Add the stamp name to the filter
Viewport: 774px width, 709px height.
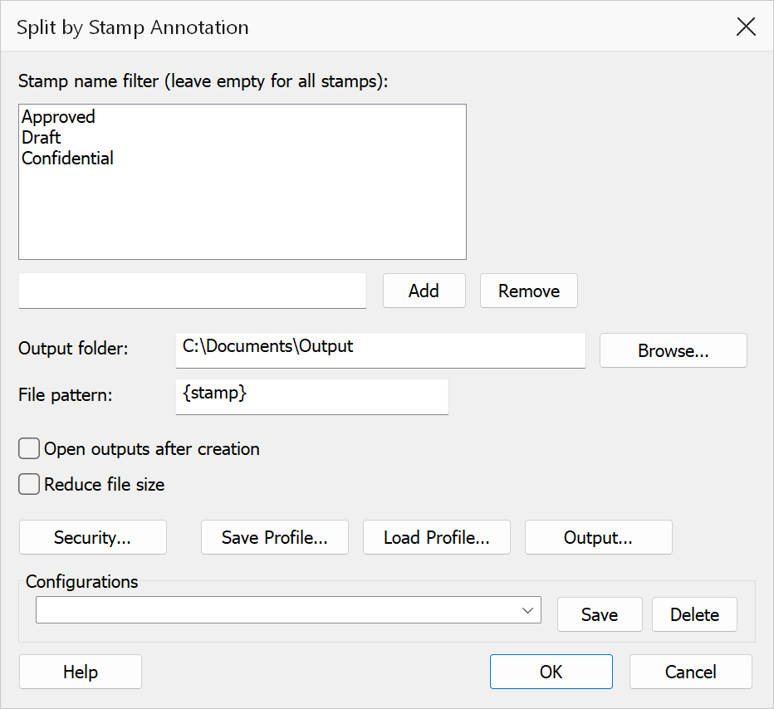[424, 291]
